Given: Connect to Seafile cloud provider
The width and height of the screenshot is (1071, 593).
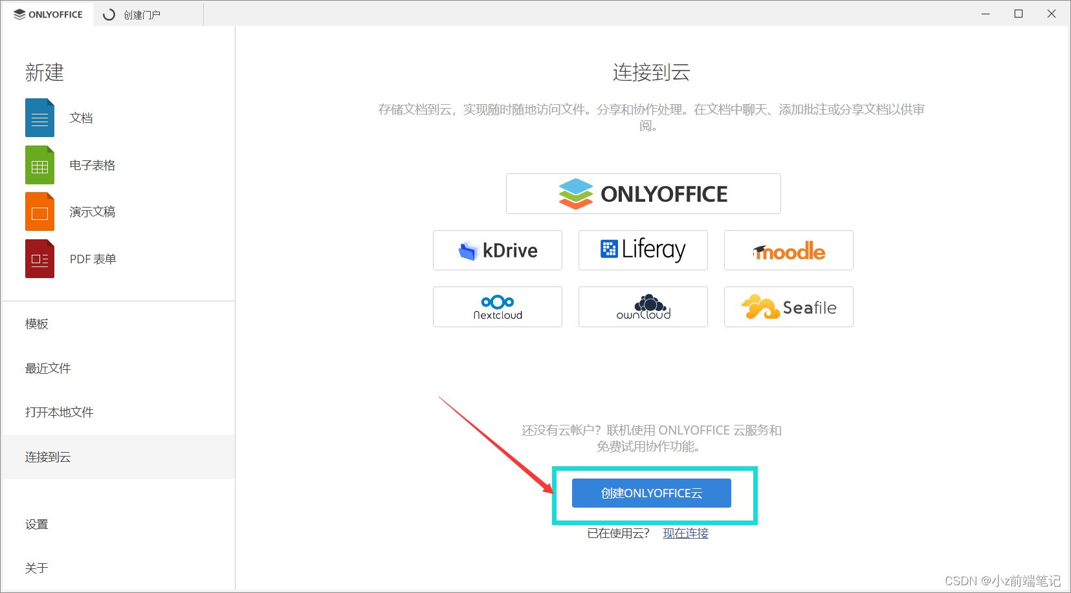Looking at the screenshot, I should coord(789,307).
